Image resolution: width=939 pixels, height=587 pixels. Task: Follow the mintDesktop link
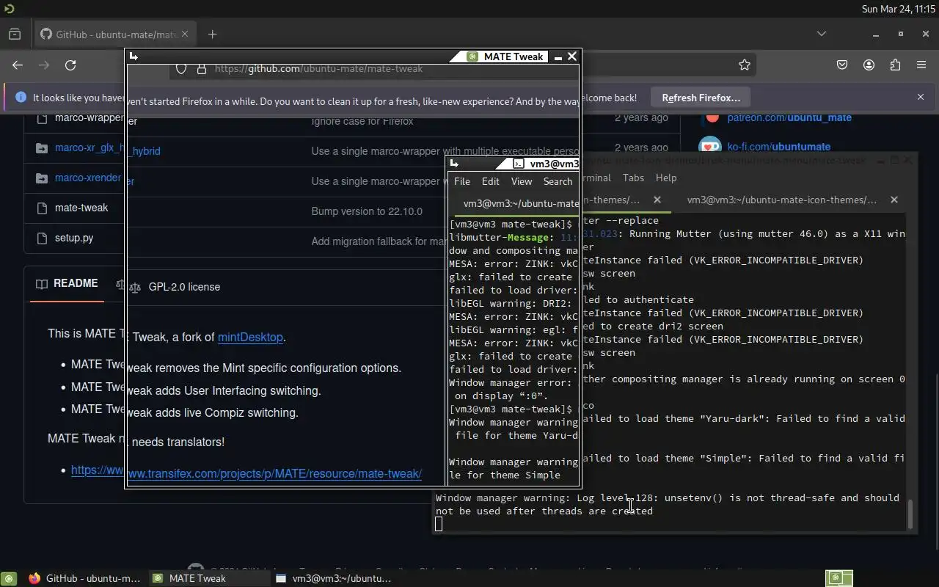click(250, 338)
